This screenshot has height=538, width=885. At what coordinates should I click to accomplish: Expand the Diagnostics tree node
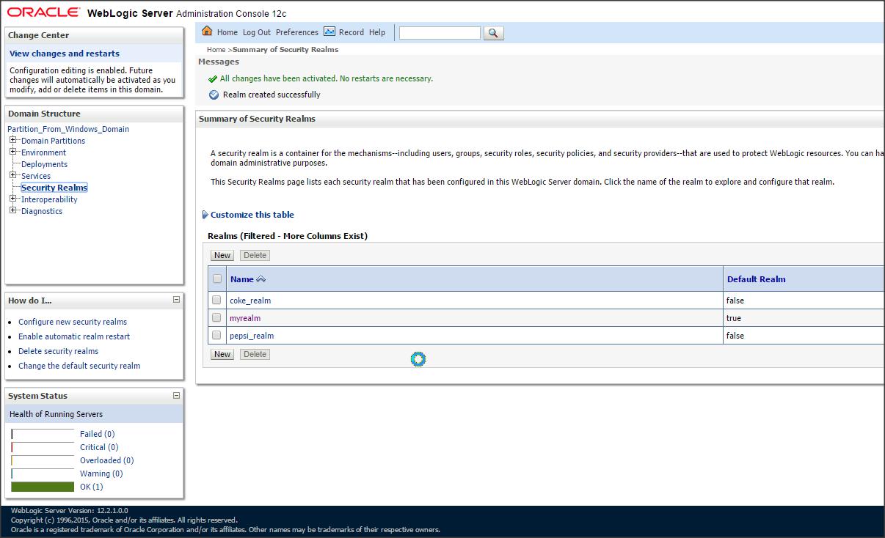pos(13,210)
